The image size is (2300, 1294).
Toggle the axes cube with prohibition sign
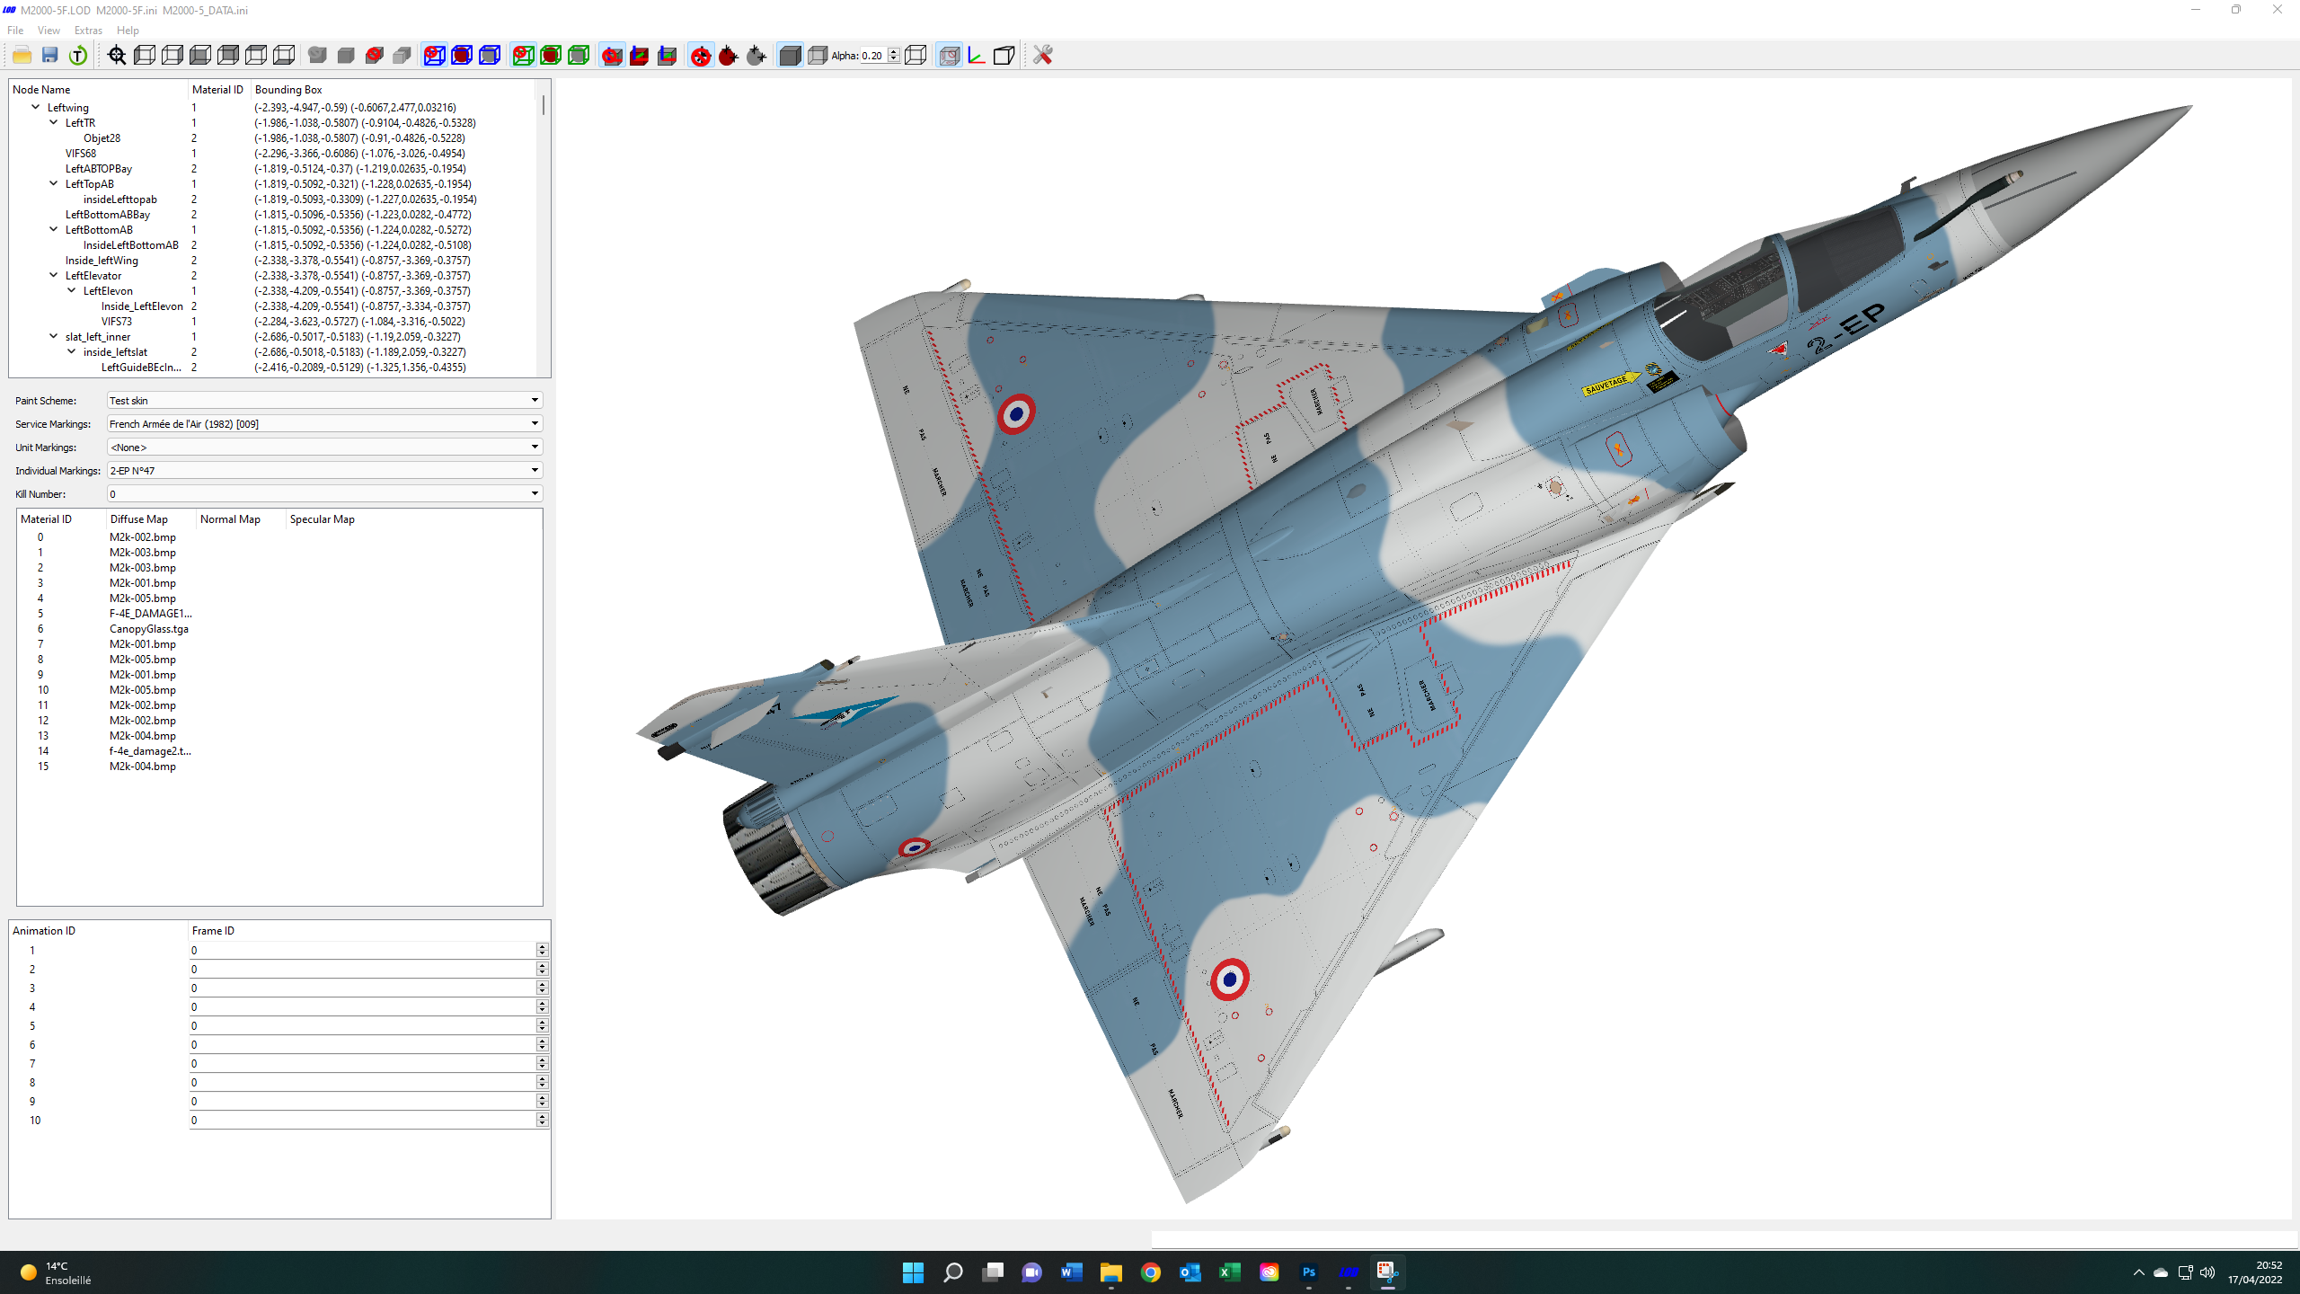coord(612,56)
